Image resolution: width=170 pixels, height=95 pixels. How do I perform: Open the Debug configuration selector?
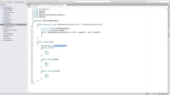9,2
